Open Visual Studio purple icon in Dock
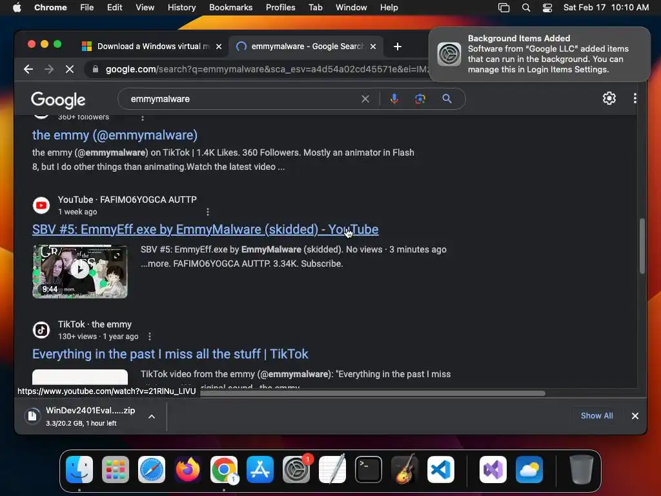The image size is (661, 496). [493, 470]
